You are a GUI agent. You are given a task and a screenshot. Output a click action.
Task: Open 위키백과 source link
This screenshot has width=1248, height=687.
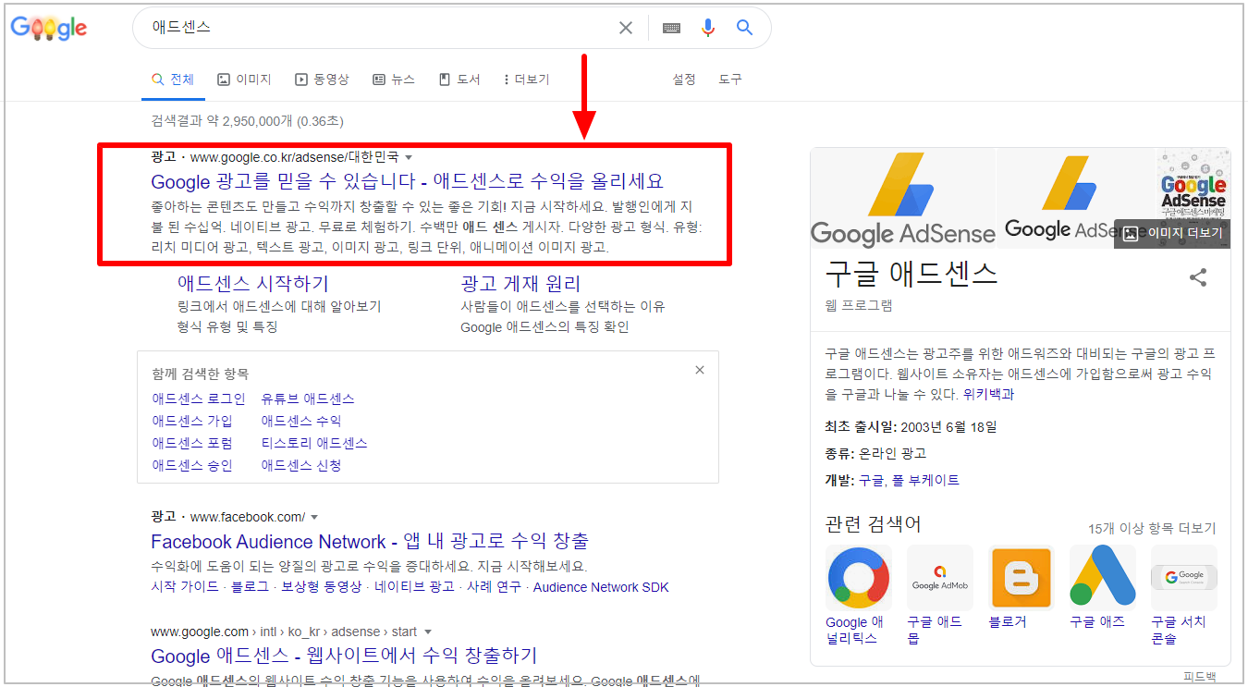click(x=988, y=394)
